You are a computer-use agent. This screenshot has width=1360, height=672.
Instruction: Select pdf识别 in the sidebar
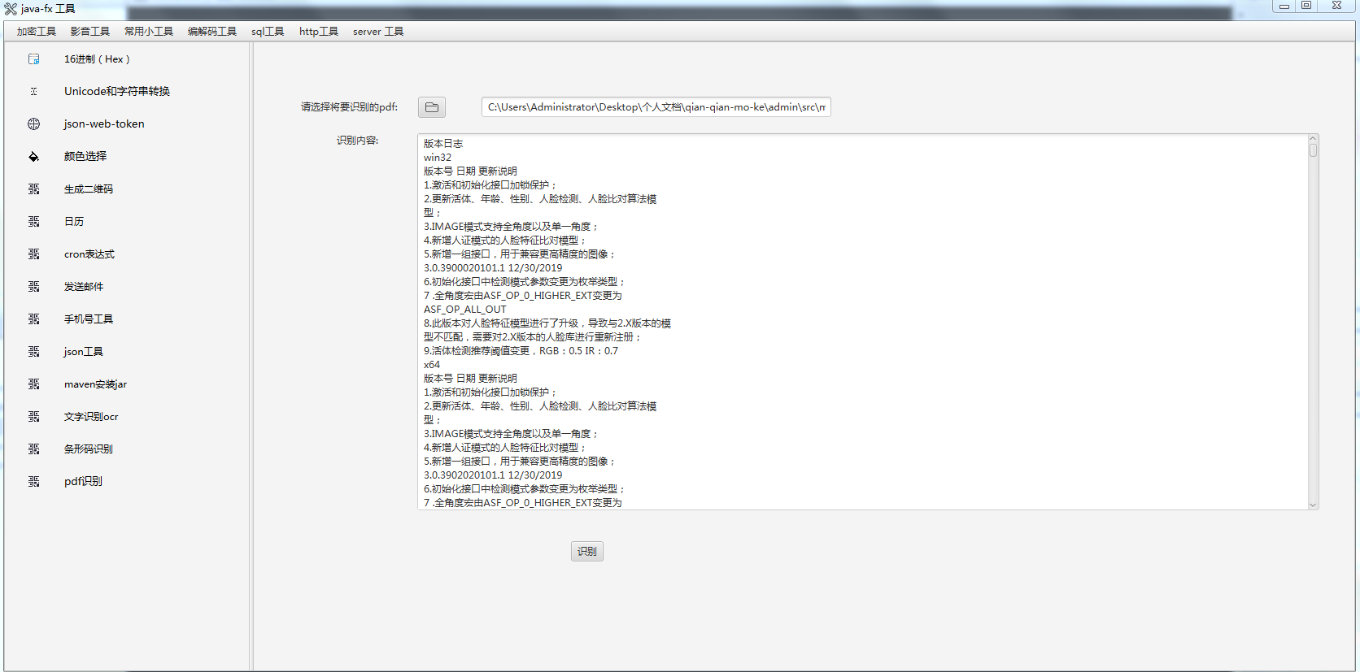(83, 482)
